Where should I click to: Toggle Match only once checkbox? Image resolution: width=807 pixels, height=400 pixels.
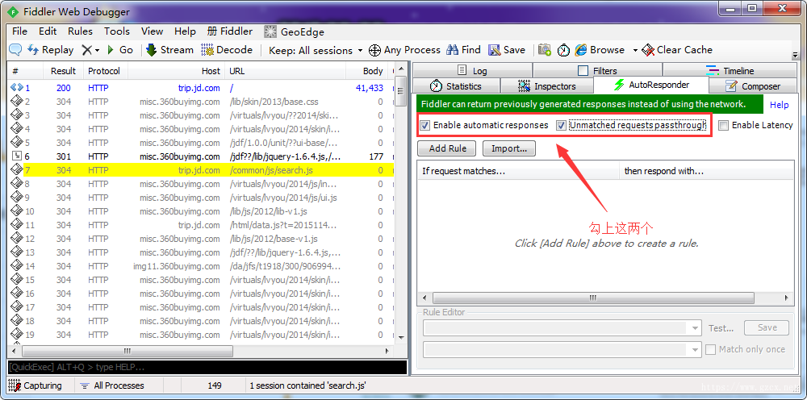tap(711, 350)
